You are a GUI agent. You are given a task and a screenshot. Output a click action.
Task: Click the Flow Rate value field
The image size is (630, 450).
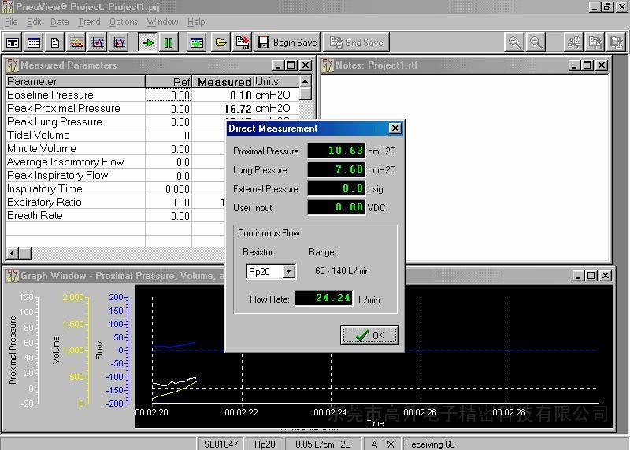click(324, 299)
